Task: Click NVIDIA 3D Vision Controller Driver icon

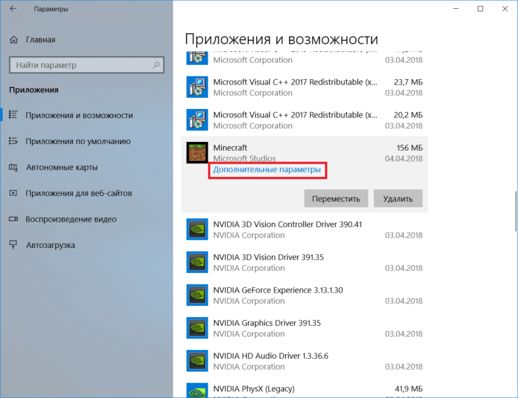Action: click(197, 229)
